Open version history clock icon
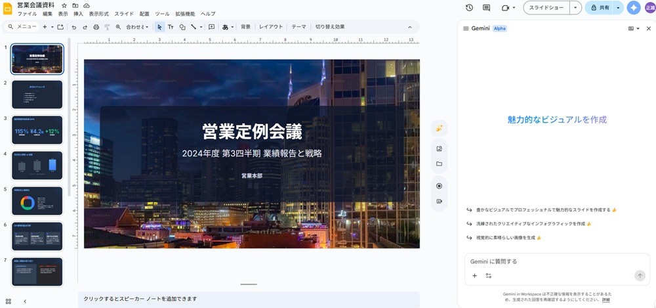 click(x=469, y=7)
